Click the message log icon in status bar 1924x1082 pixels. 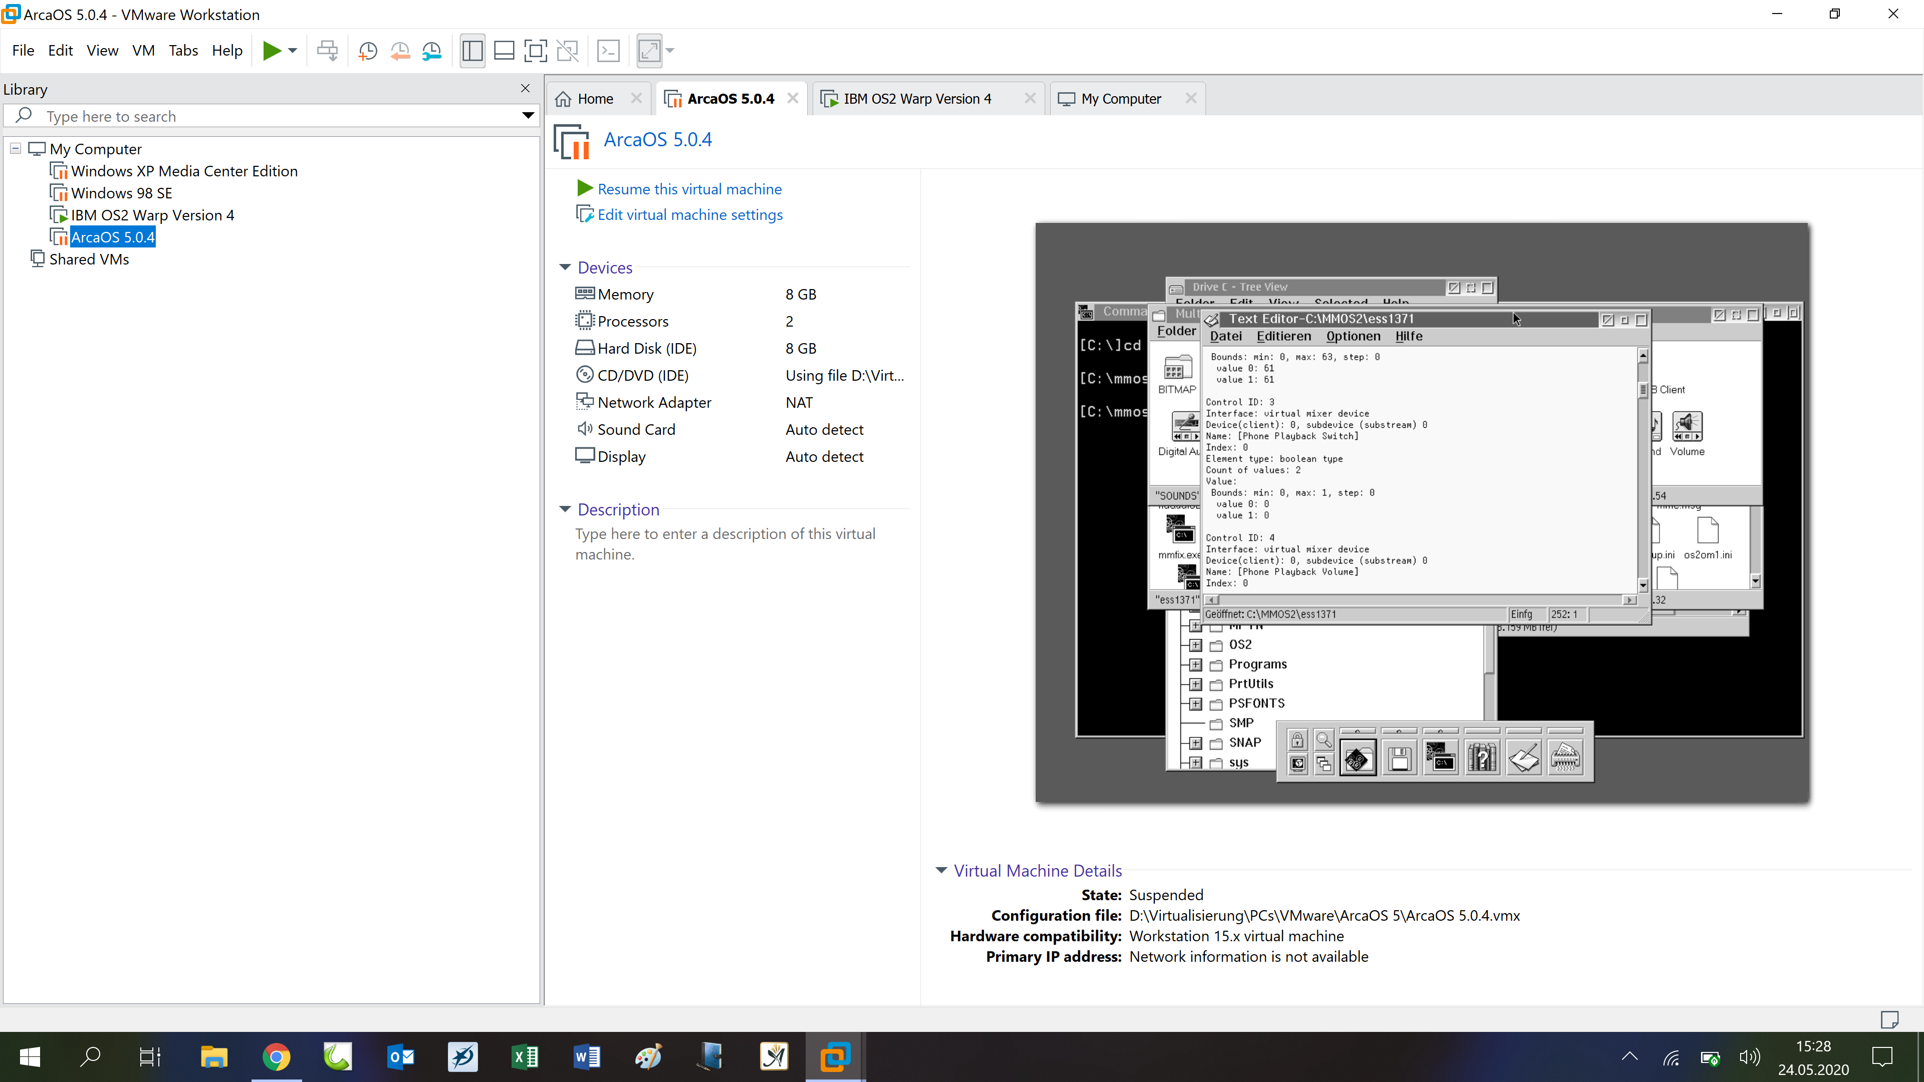1889,1019
